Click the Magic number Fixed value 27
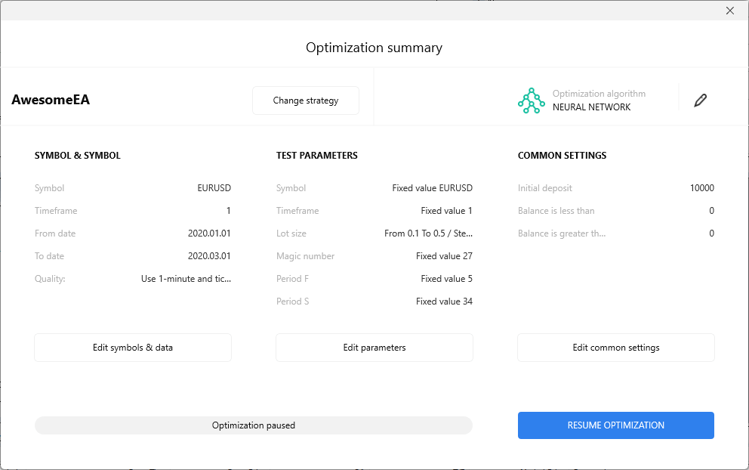The image size is (749, 470). 444,256
